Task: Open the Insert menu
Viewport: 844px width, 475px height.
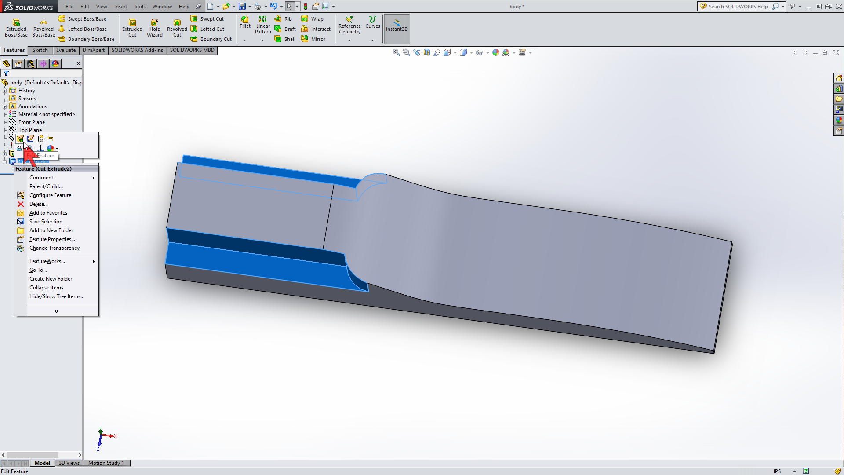Action: (x=120, y=7)
